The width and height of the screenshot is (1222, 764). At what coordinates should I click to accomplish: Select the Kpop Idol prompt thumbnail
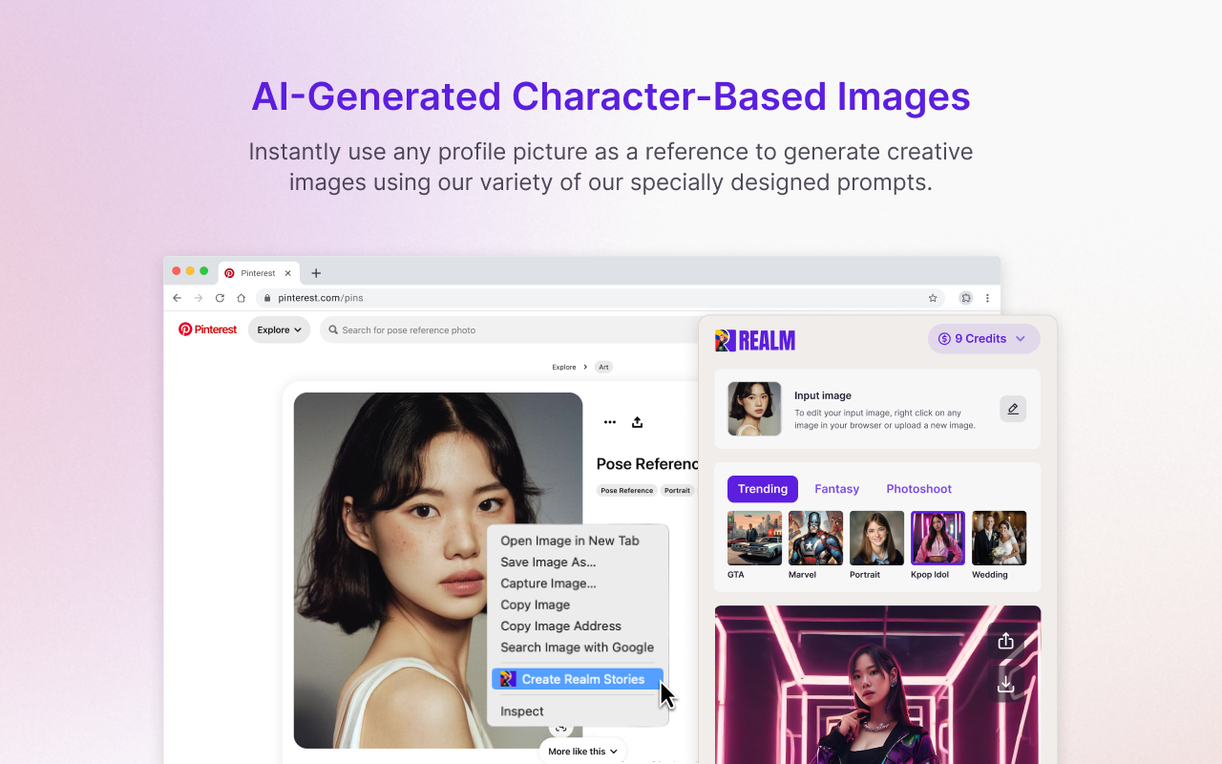(937, 538)
